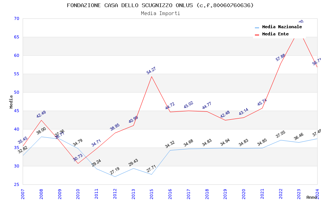
Task: Click the 54.27 peak data label
Action: tap(151, 70)
